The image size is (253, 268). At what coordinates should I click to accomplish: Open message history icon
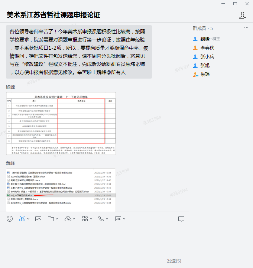click(x=181, y=219)
